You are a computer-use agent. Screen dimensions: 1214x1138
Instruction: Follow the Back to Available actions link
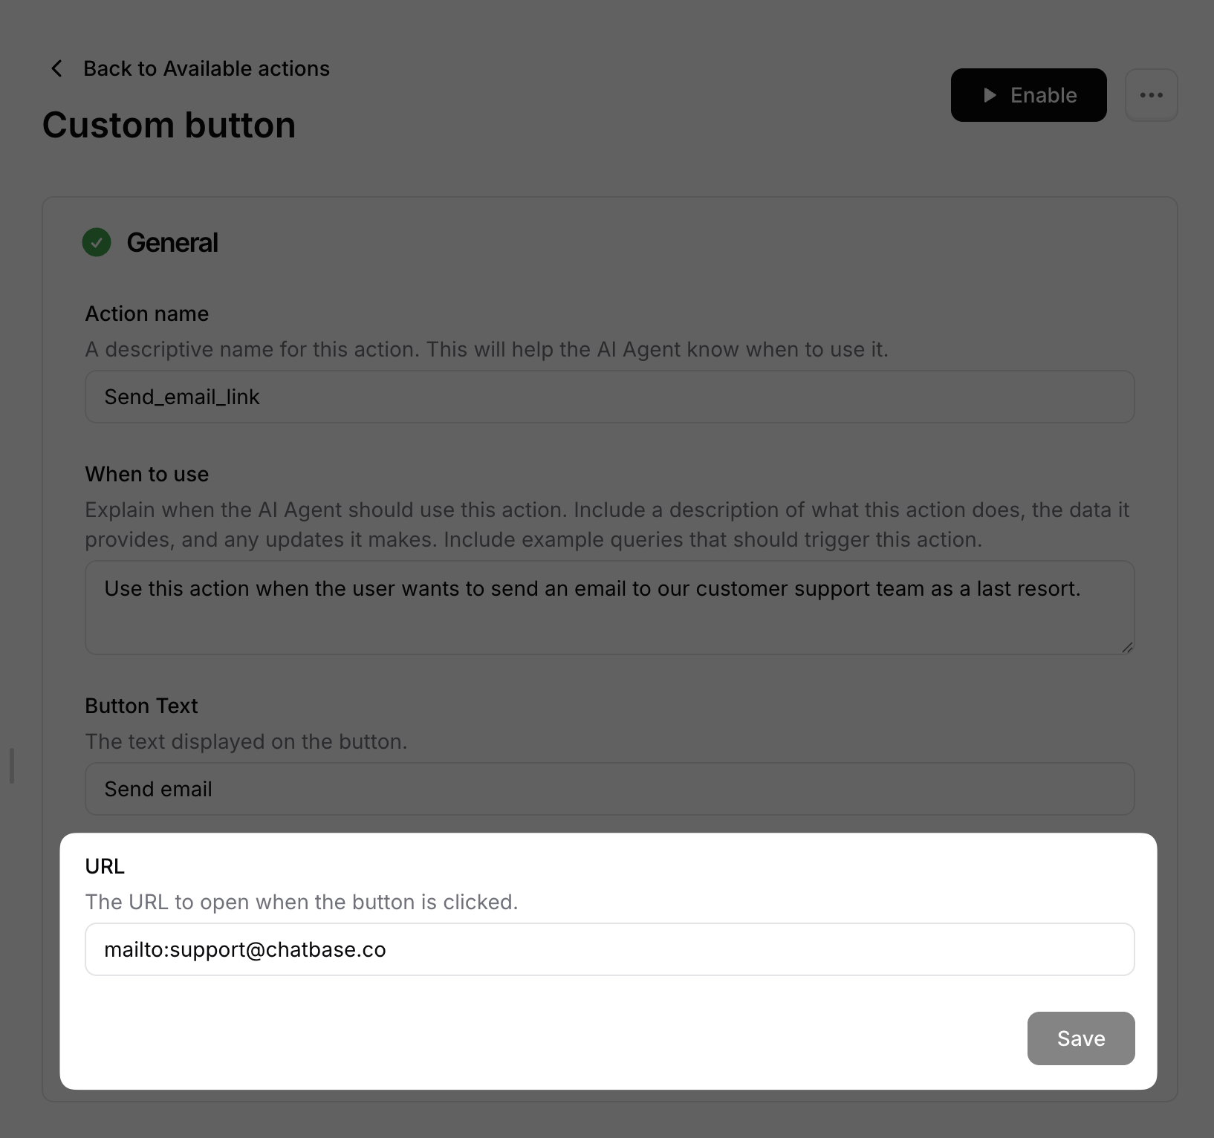(206, 68)
